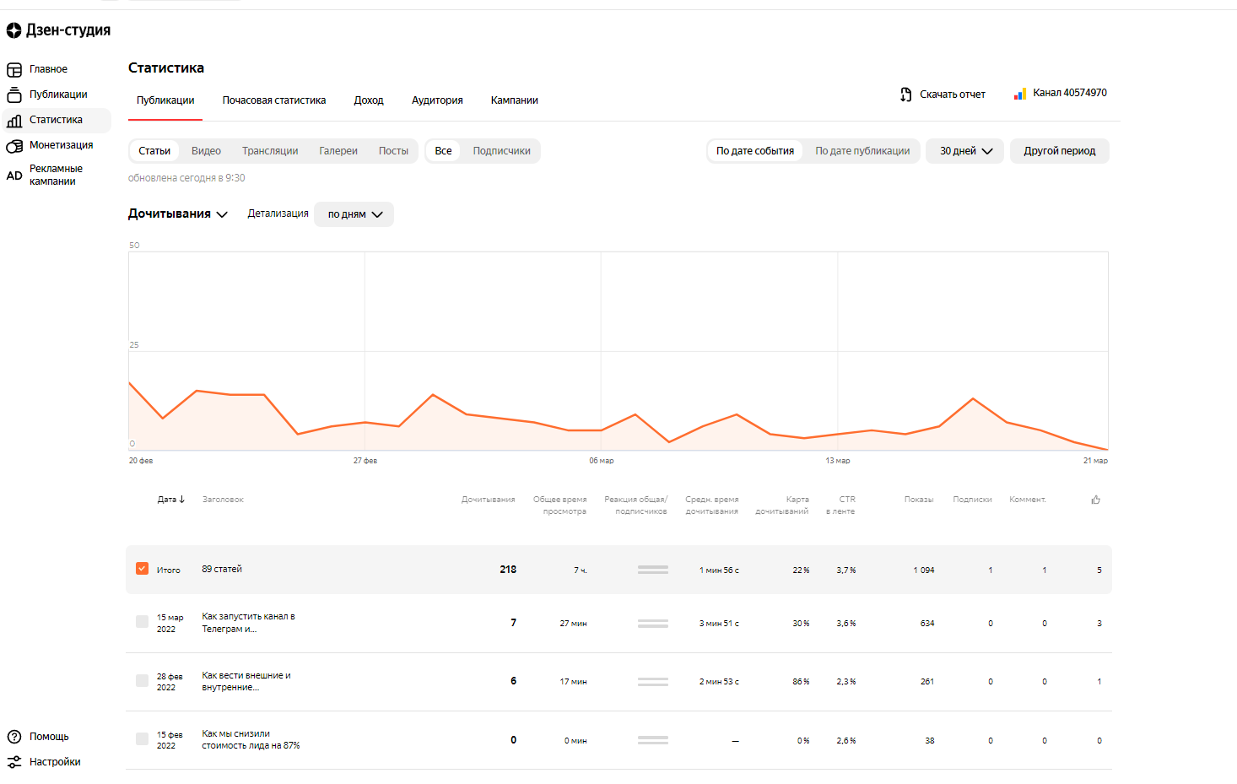Tick the 28 фев 2022 article checkbox
Screen dimensions: 1237x784
(x=142, y=680)
